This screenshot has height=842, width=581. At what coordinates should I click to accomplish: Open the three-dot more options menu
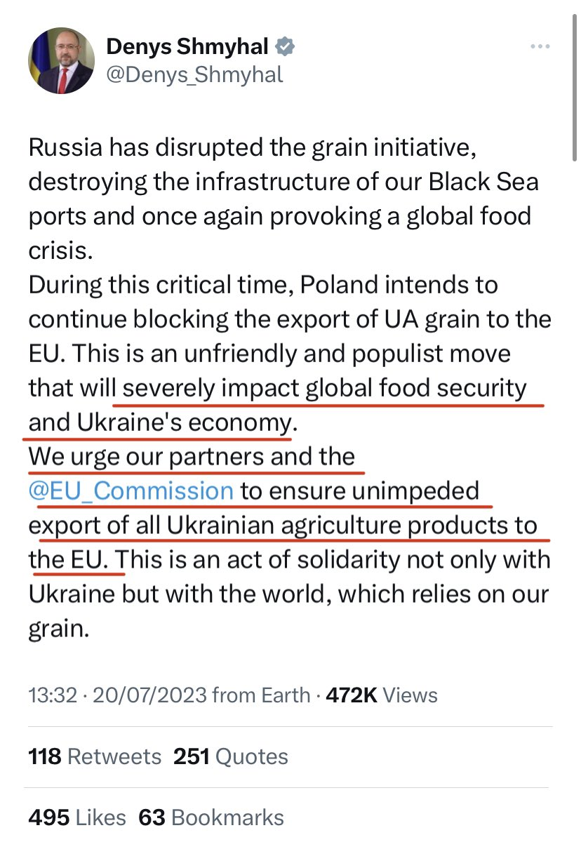[x=540, y=46]
